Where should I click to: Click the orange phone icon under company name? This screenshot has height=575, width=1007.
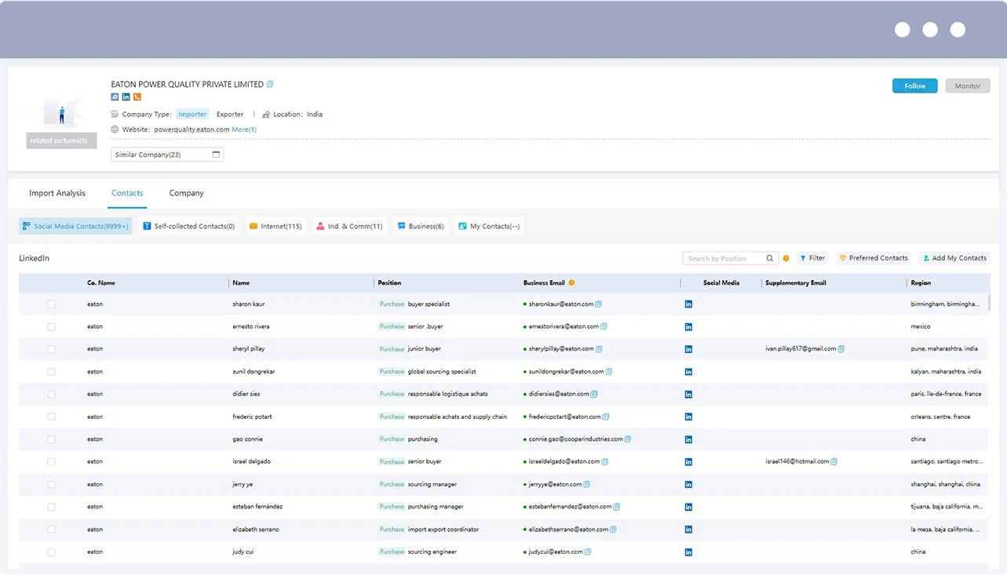coord(137,97)
